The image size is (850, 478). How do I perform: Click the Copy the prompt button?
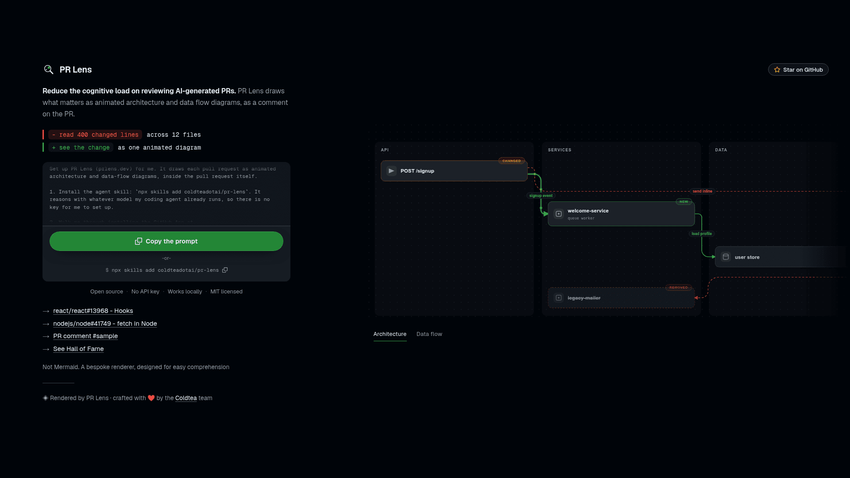coord(166,241)
